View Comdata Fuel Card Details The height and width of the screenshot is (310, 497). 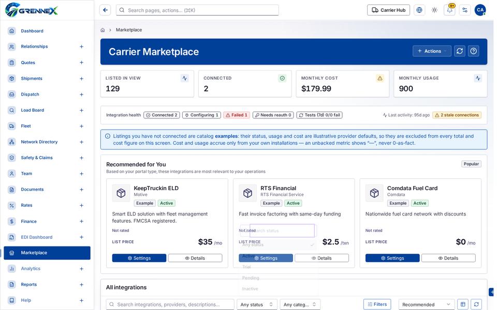pos(448,258)
